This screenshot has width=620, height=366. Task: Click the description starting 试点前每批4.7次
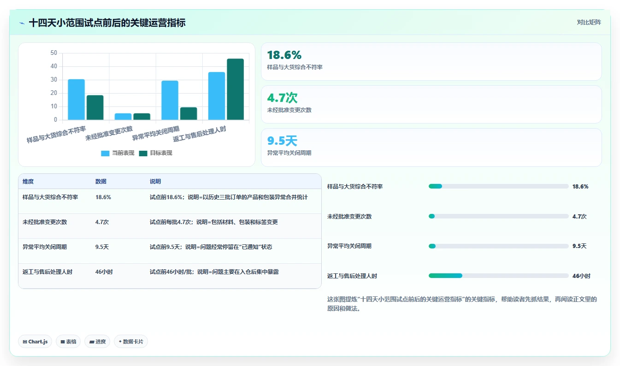tap(214, 222)
